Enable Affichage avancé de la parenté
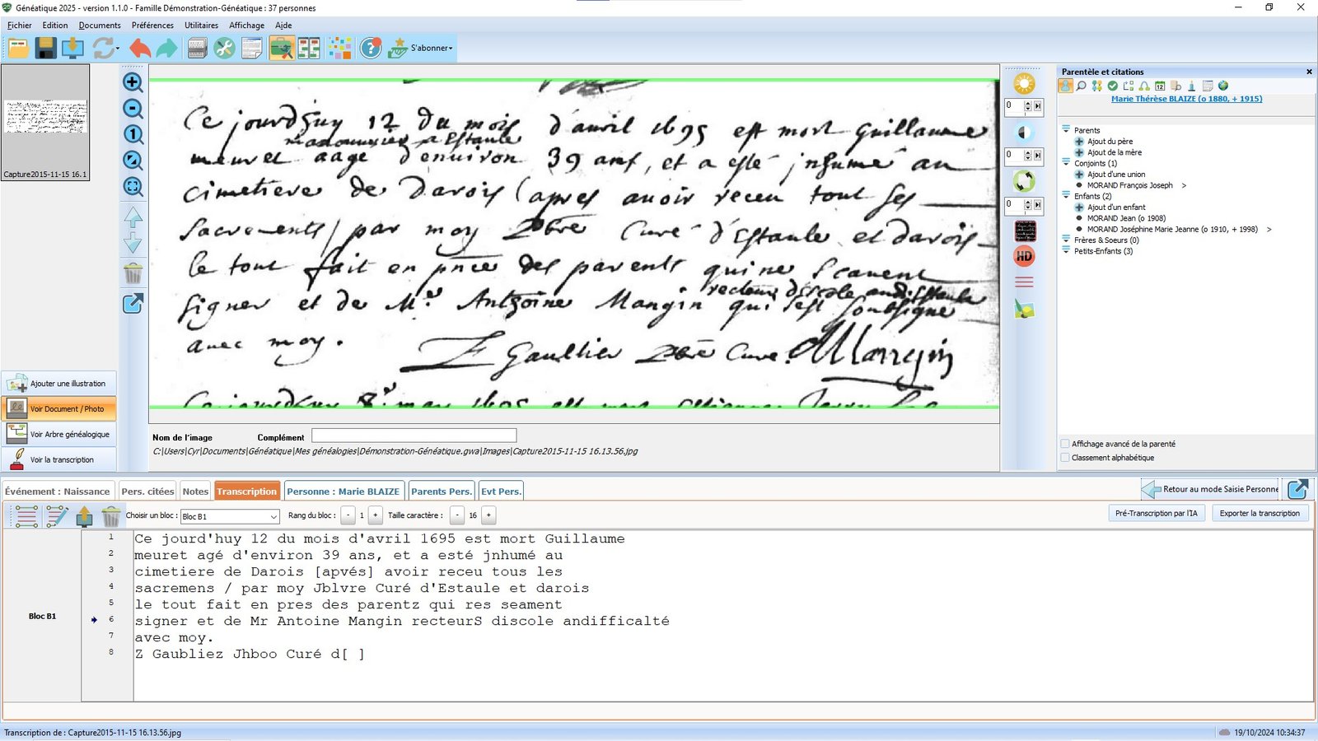 coord(1065,444)
